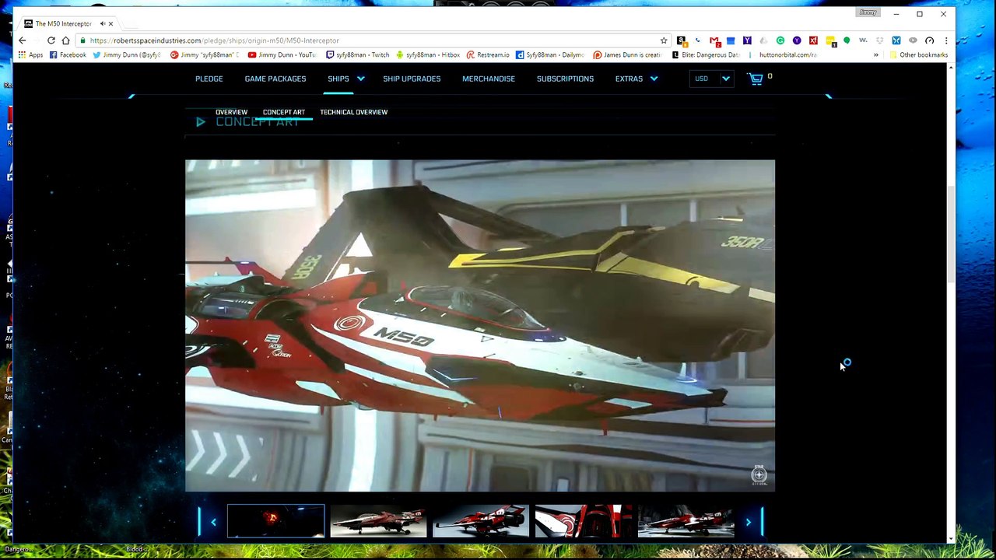This screenshot has height=560, width=996.
Task: Mute the tab via speaker icon
Action: (x=102, y=23)
